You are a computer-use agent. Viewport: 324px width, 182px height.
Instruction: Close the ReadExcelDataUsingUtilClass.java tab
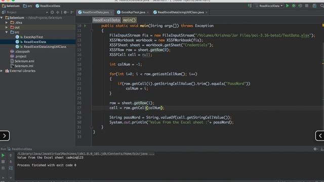[x=207, y=12]
